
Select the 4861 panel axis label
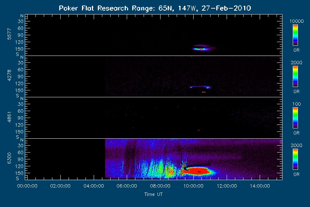9,117
